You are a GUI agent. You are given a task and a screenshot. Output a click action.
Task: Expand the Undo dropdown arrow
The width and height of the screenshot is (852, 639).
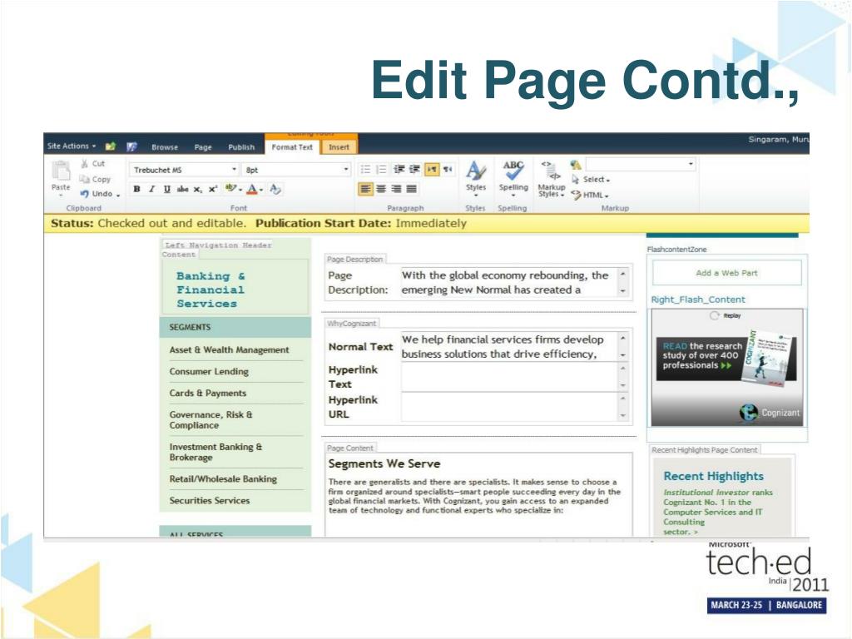pyautogui.click(x=118, y=195)
